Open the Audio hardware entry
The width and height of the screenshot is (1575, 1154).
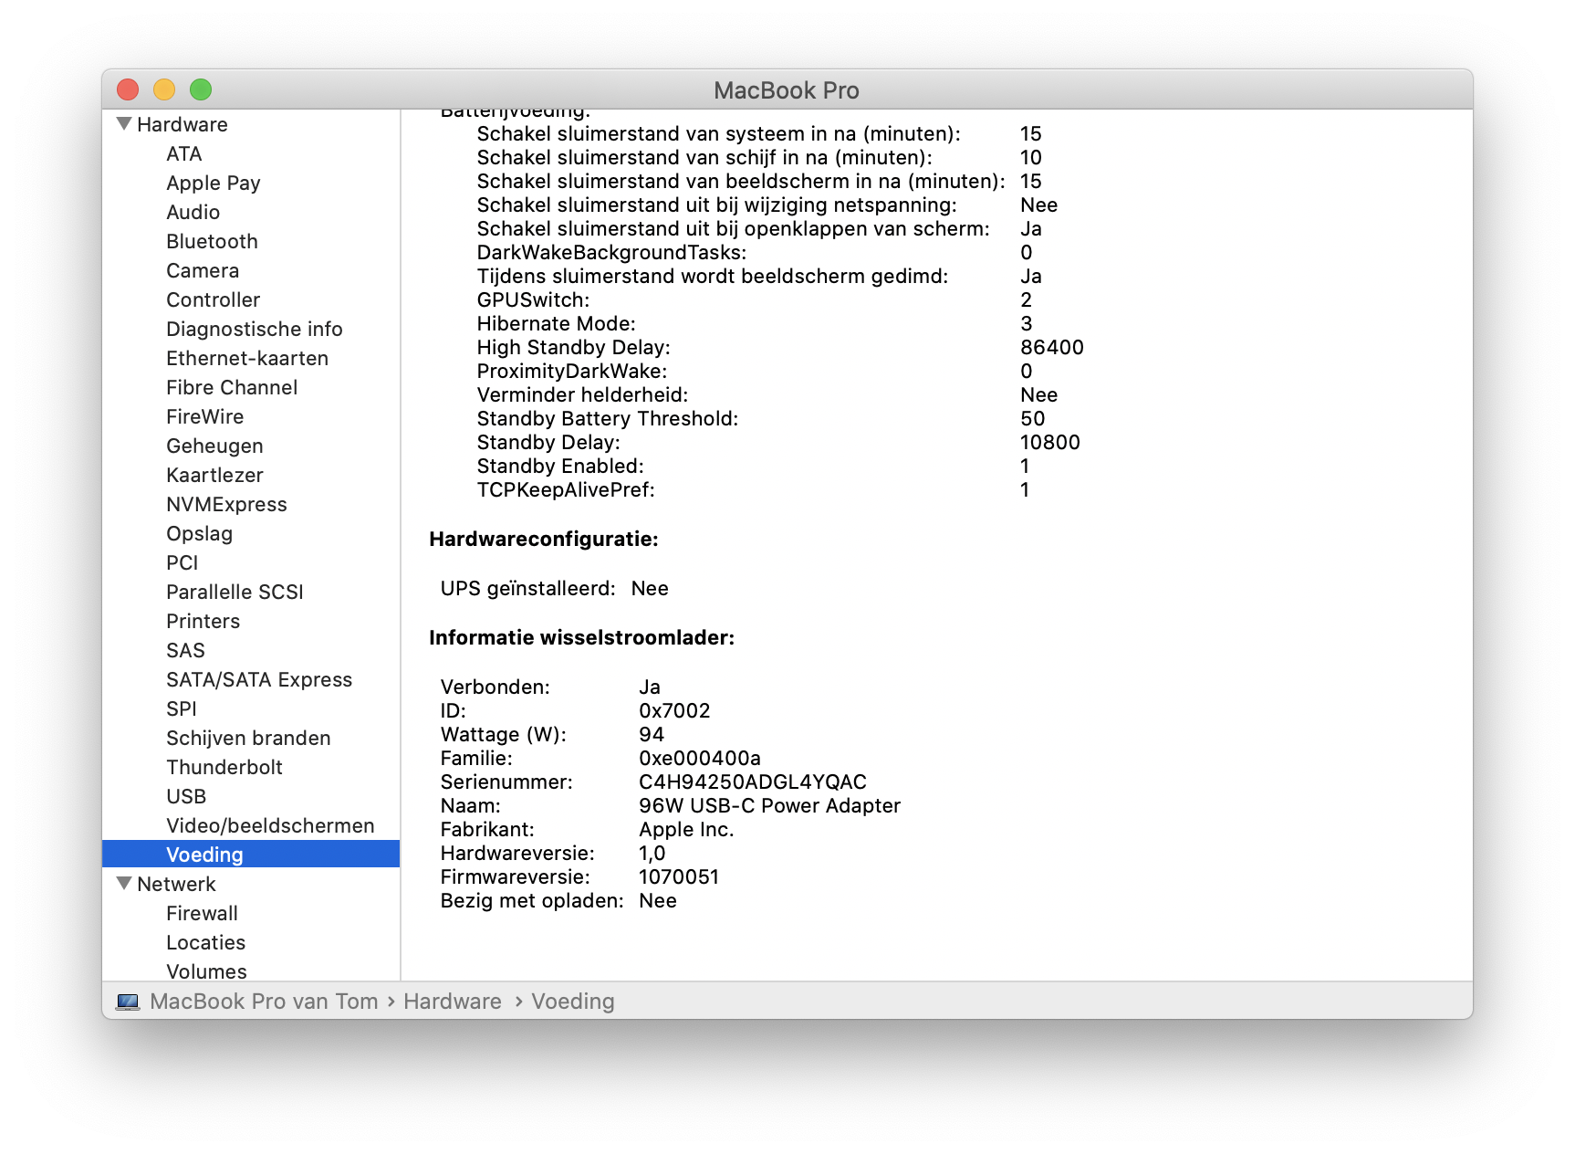(193, 212)
